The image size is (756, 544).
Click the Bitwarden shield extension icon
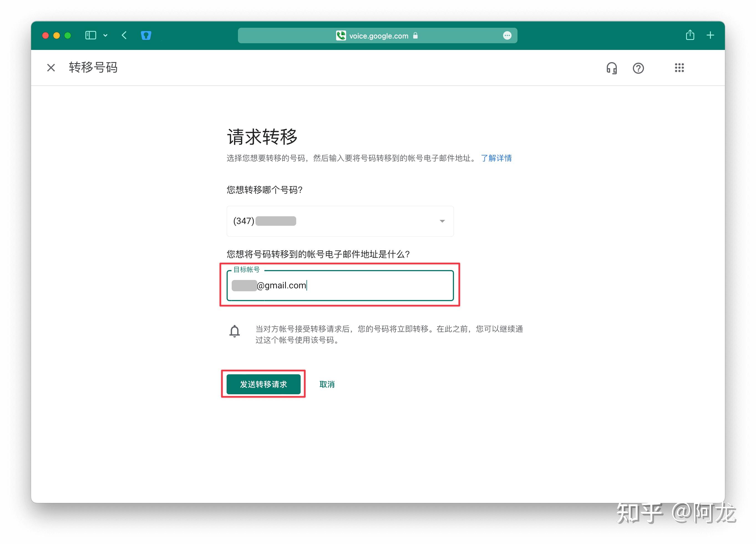[146, 35]
